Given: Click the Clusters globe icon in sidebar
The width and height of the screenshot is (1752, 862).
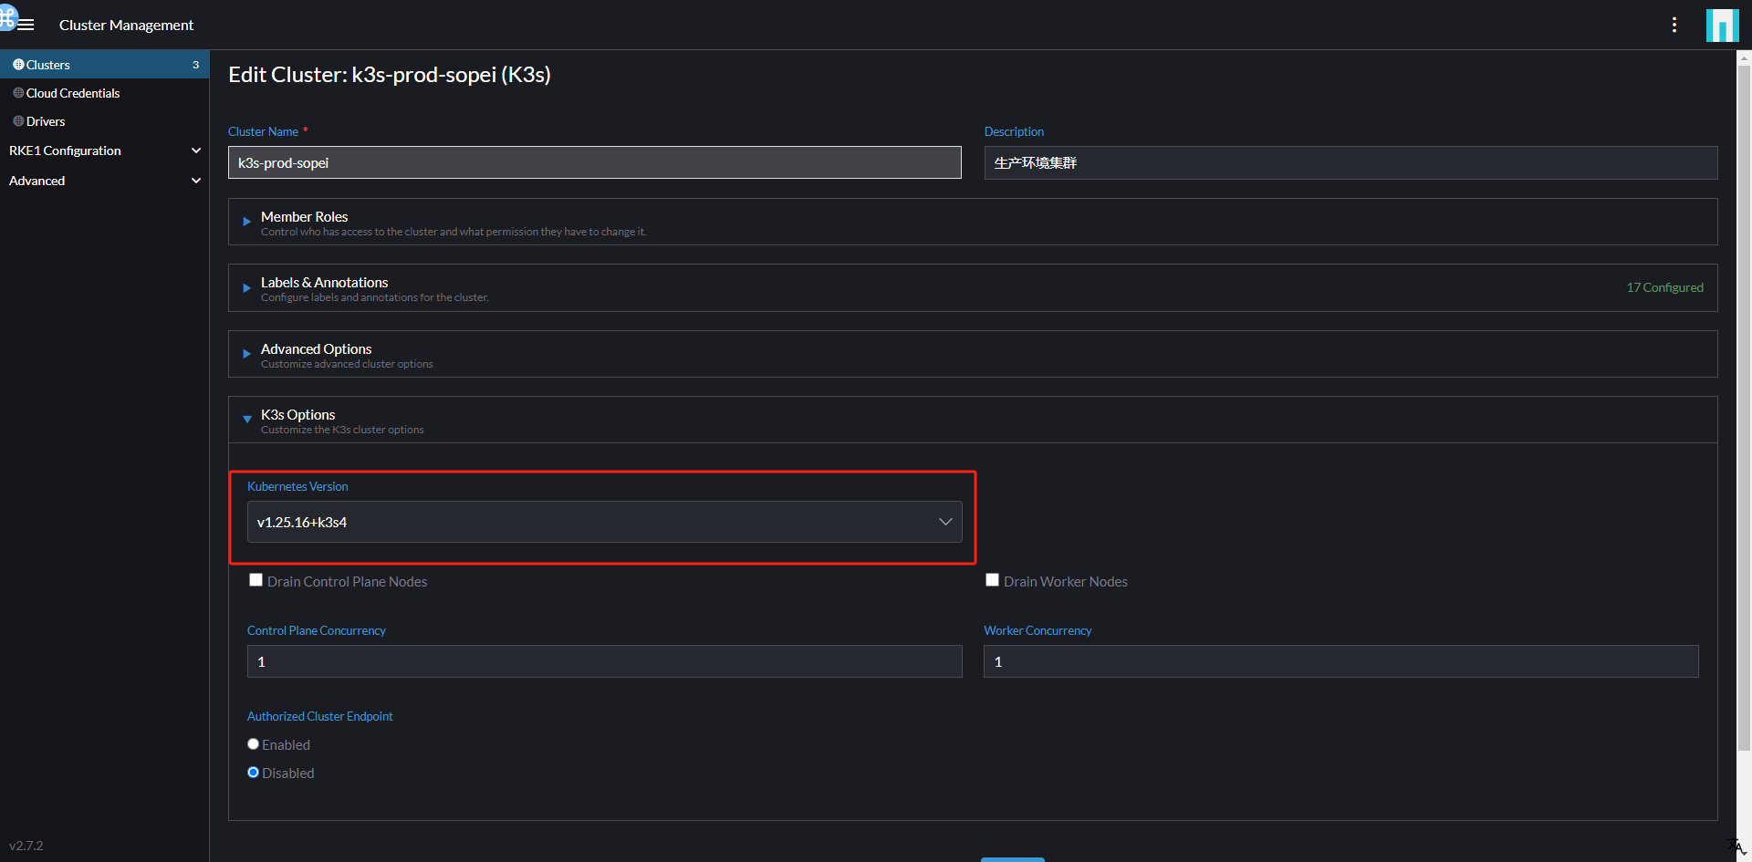Looking at the screenshot, I should tap(18, 65).
